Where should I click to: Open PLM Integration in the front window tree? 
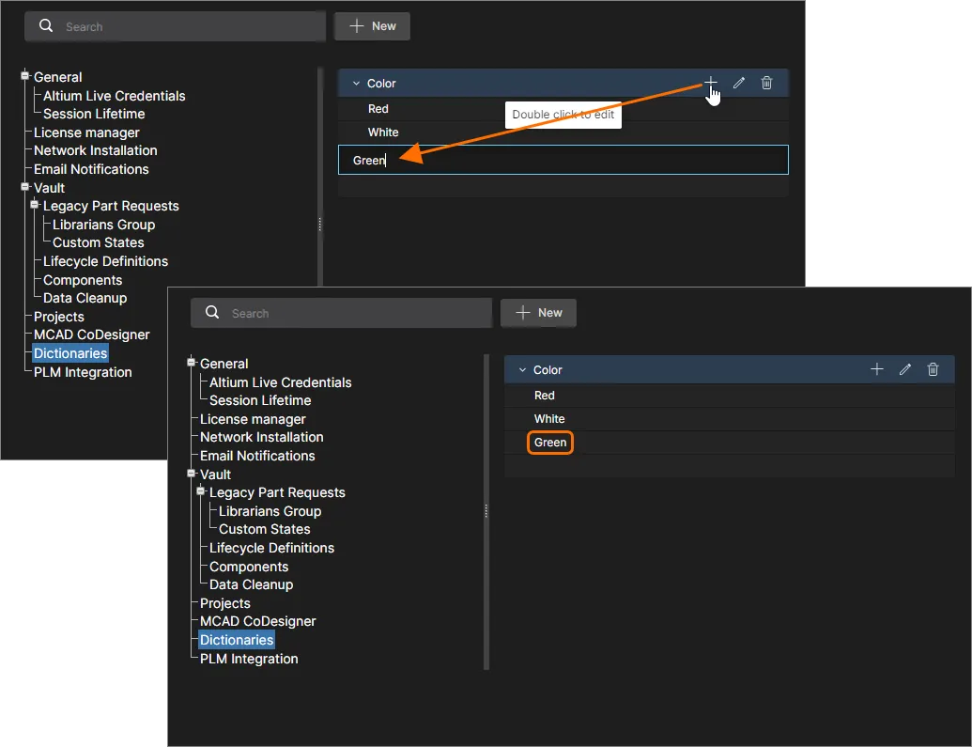tap(248, 659)
